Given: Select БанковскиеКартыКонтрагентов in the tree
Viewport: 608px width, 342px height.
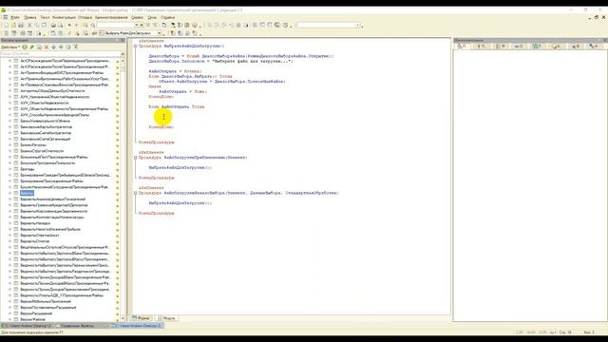Looking at the screenshot, I should pyautogui.click(x=46, y=126).
